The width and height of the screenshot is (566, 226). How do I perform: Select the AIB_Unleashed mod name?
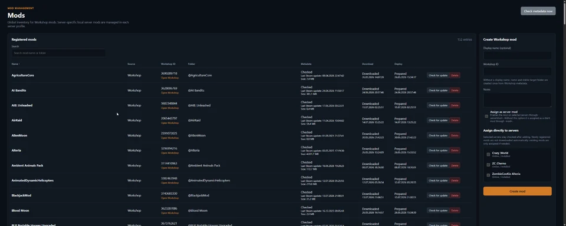click(22, 105)
